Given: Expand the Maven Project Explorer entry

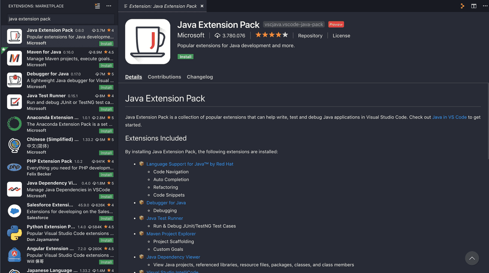Looking at the screenshot, I should (x=171, y=234).
